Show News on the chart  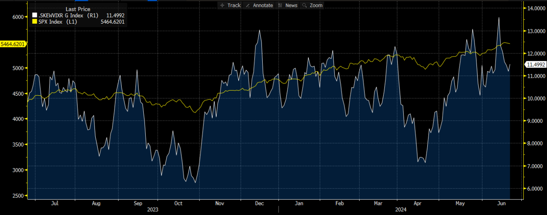291,5
